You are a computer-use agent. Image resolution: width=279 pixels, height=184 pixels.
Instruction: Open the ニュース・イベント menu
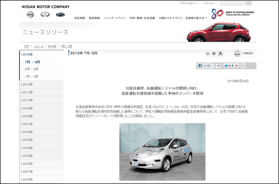tap(115, 18)
